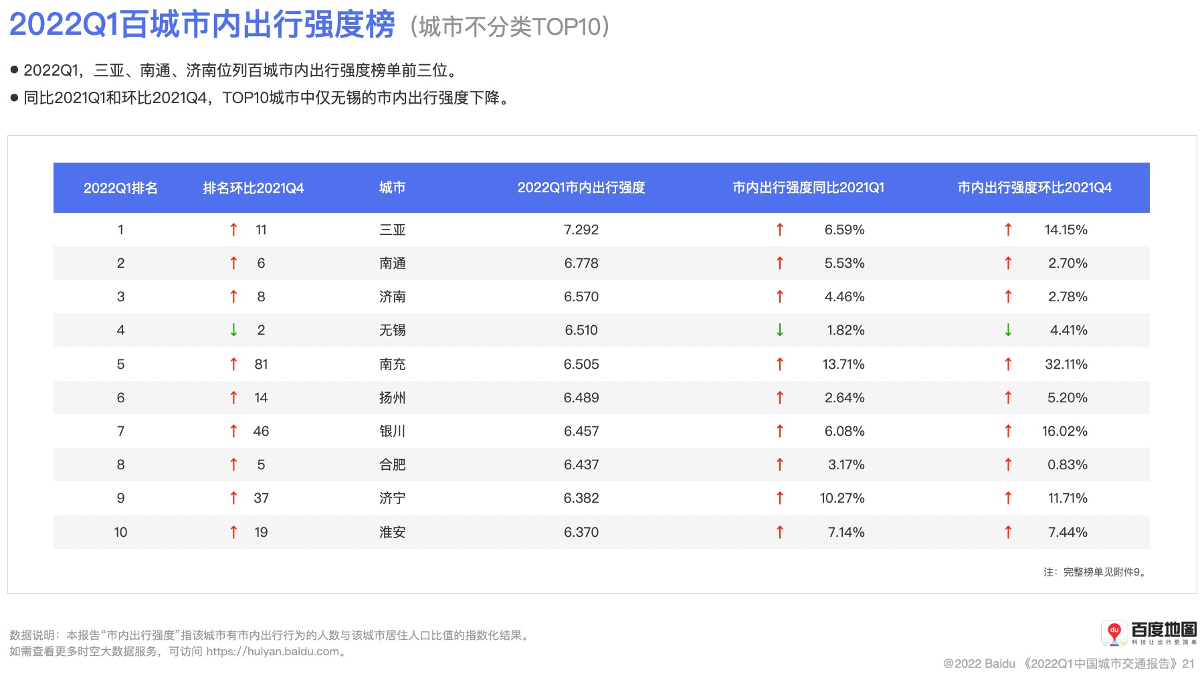Click year-over-year value 5.53%
Viewport: 1204px width, 680px height.
845,263
